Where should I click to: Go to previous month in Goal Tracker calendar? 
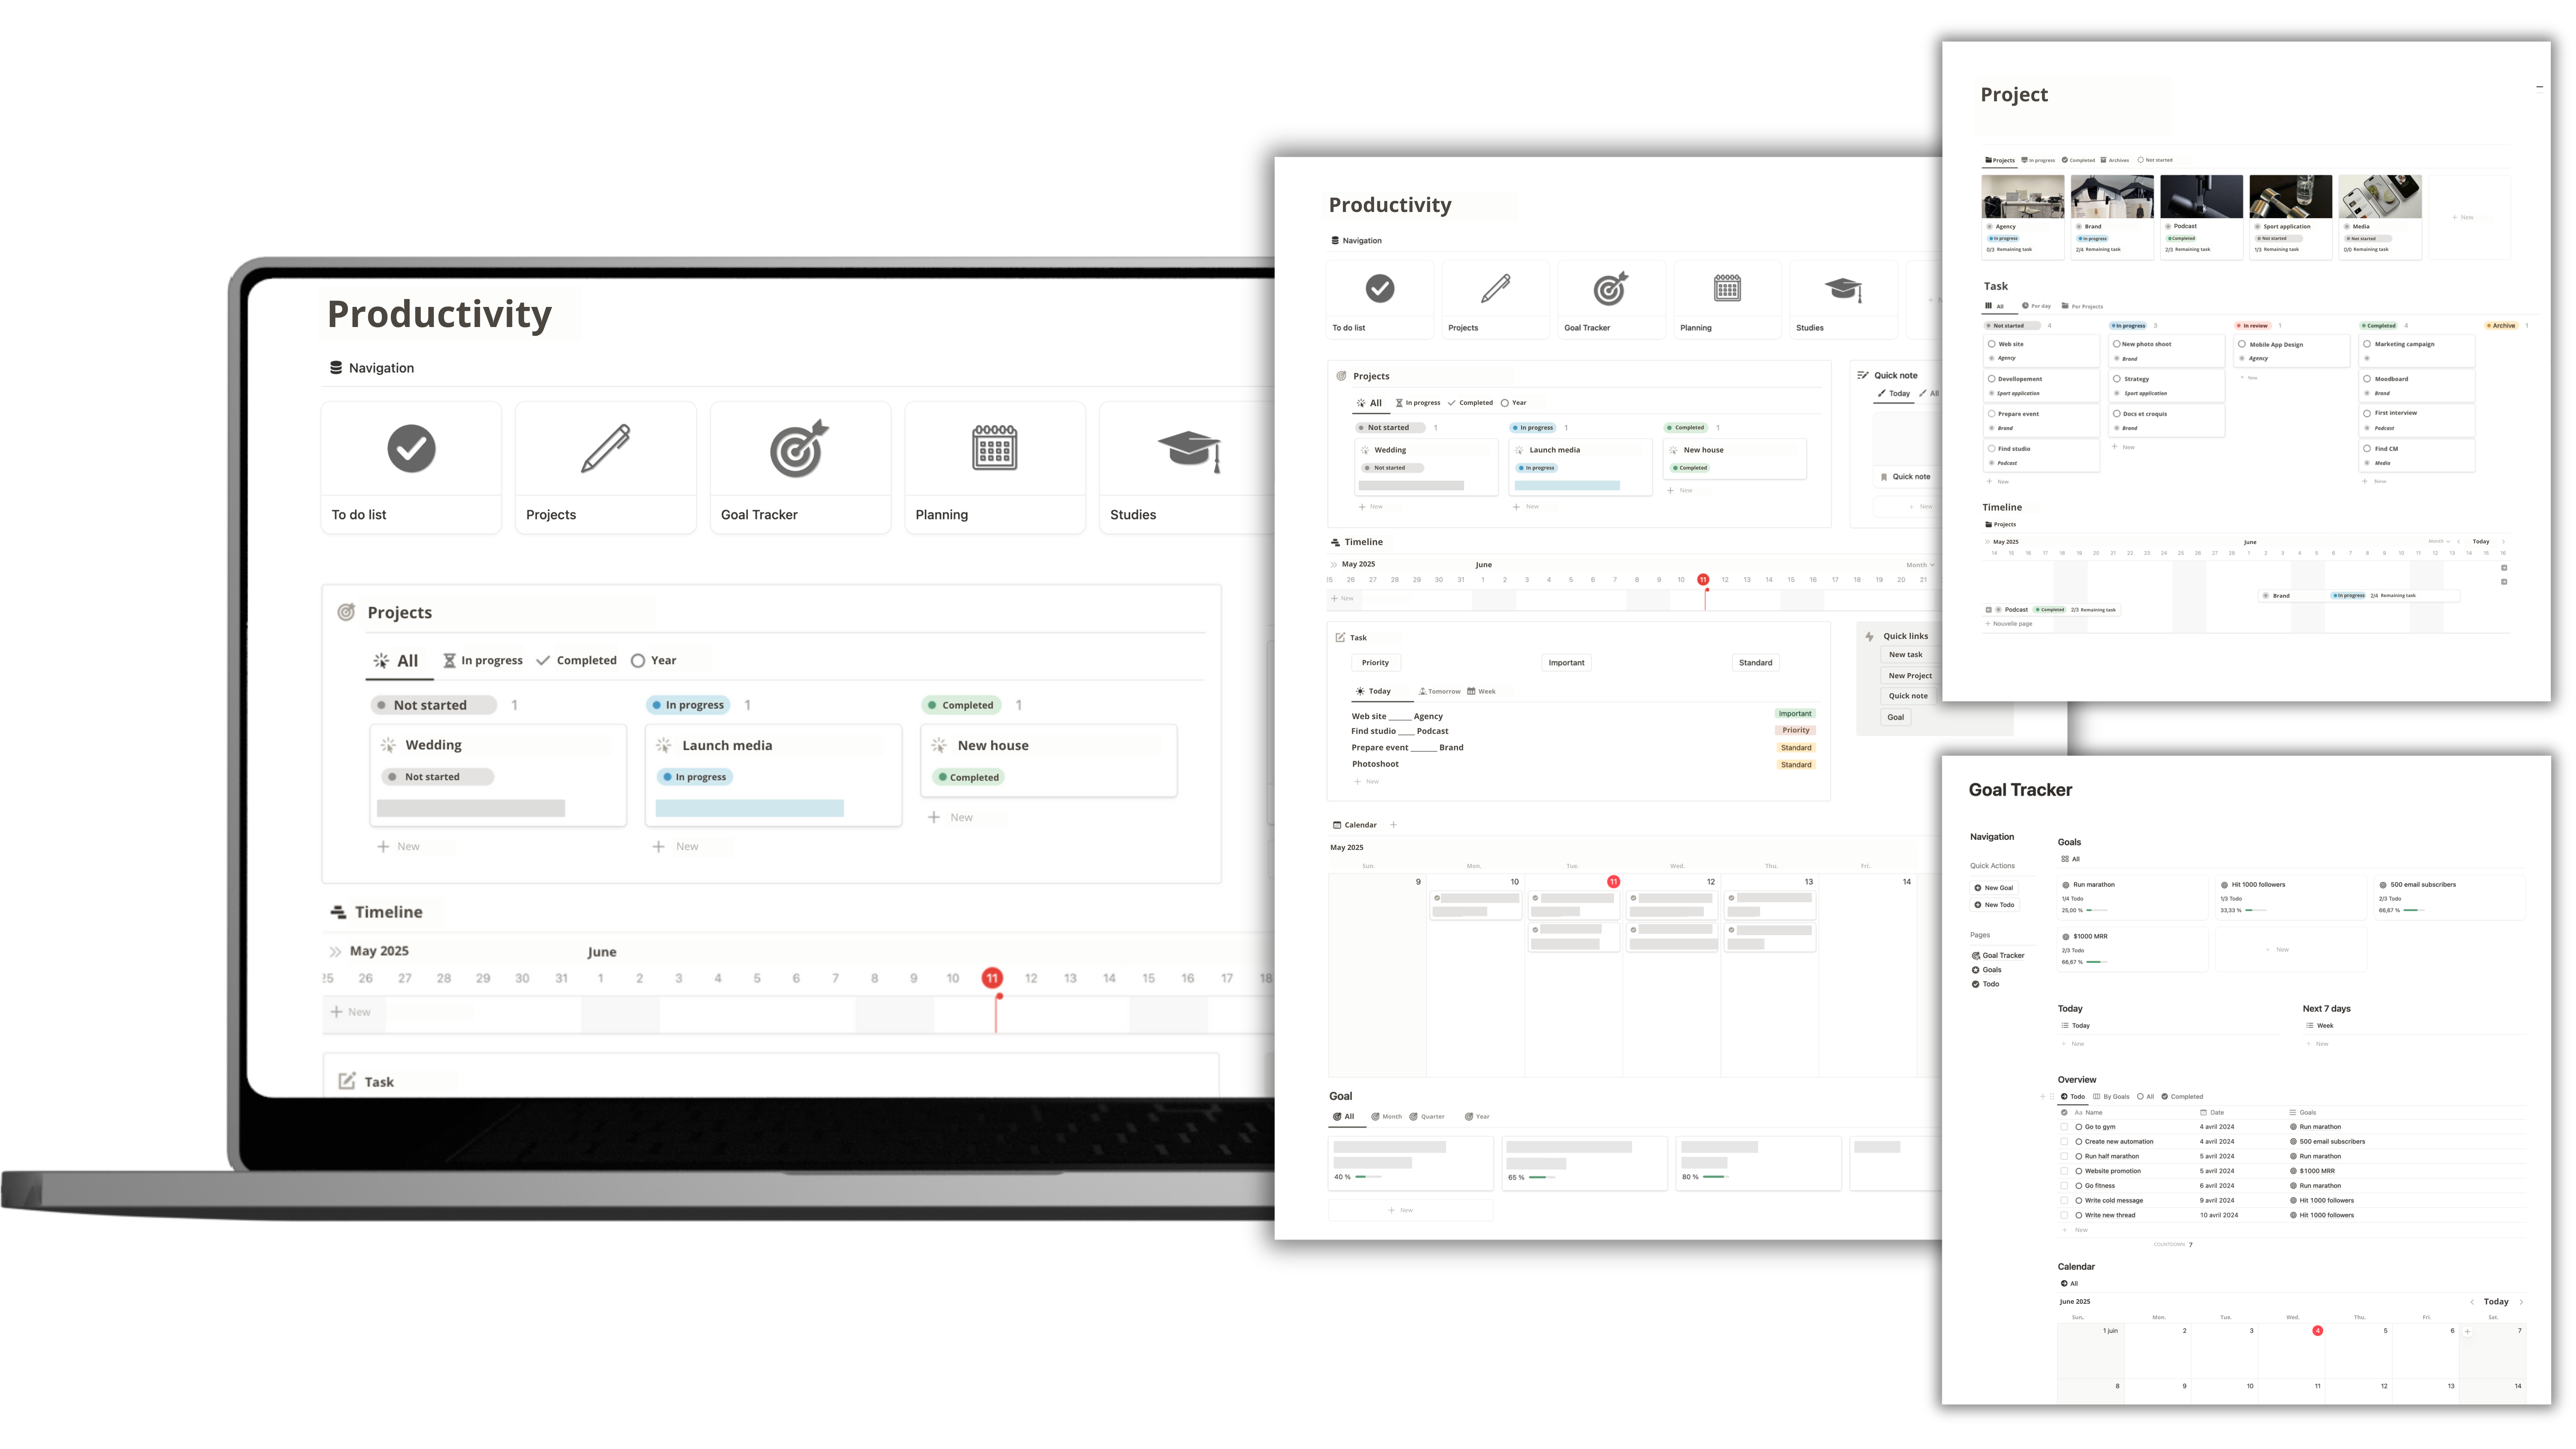2472,1302
